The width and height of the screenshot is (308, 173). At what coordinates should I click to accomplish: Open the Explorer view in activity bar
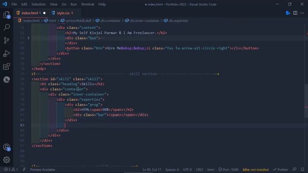point(6,14)
